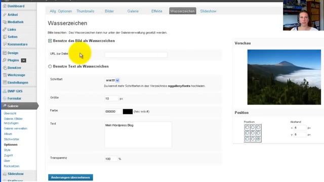Click the Kommentare speech bubble icon

pos(5,44)
